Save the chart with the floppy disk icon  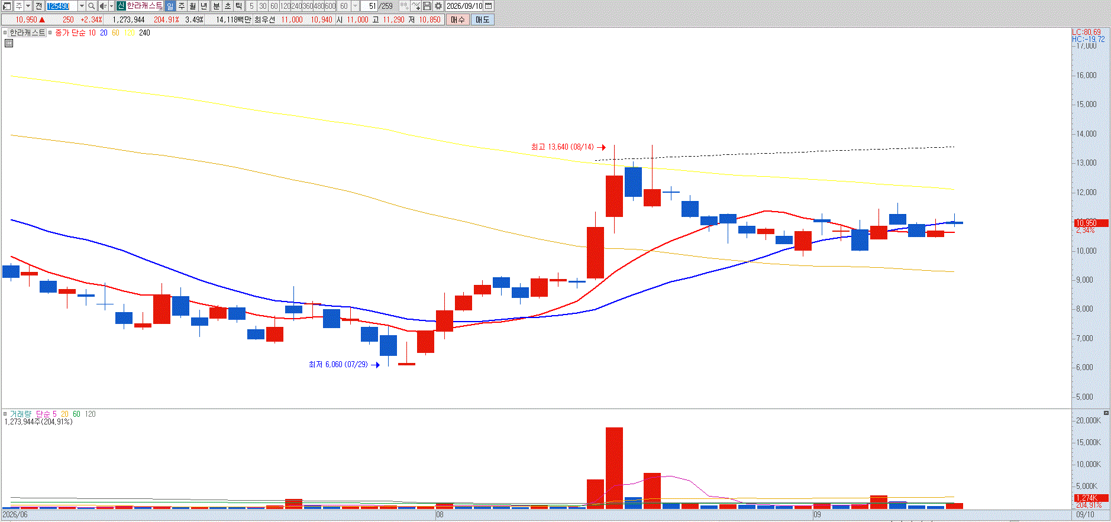coord(427,6)
